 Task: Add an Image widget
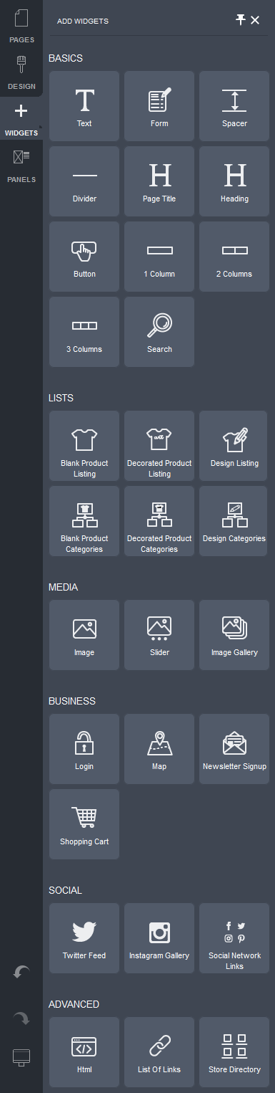[x=84, y=635]
